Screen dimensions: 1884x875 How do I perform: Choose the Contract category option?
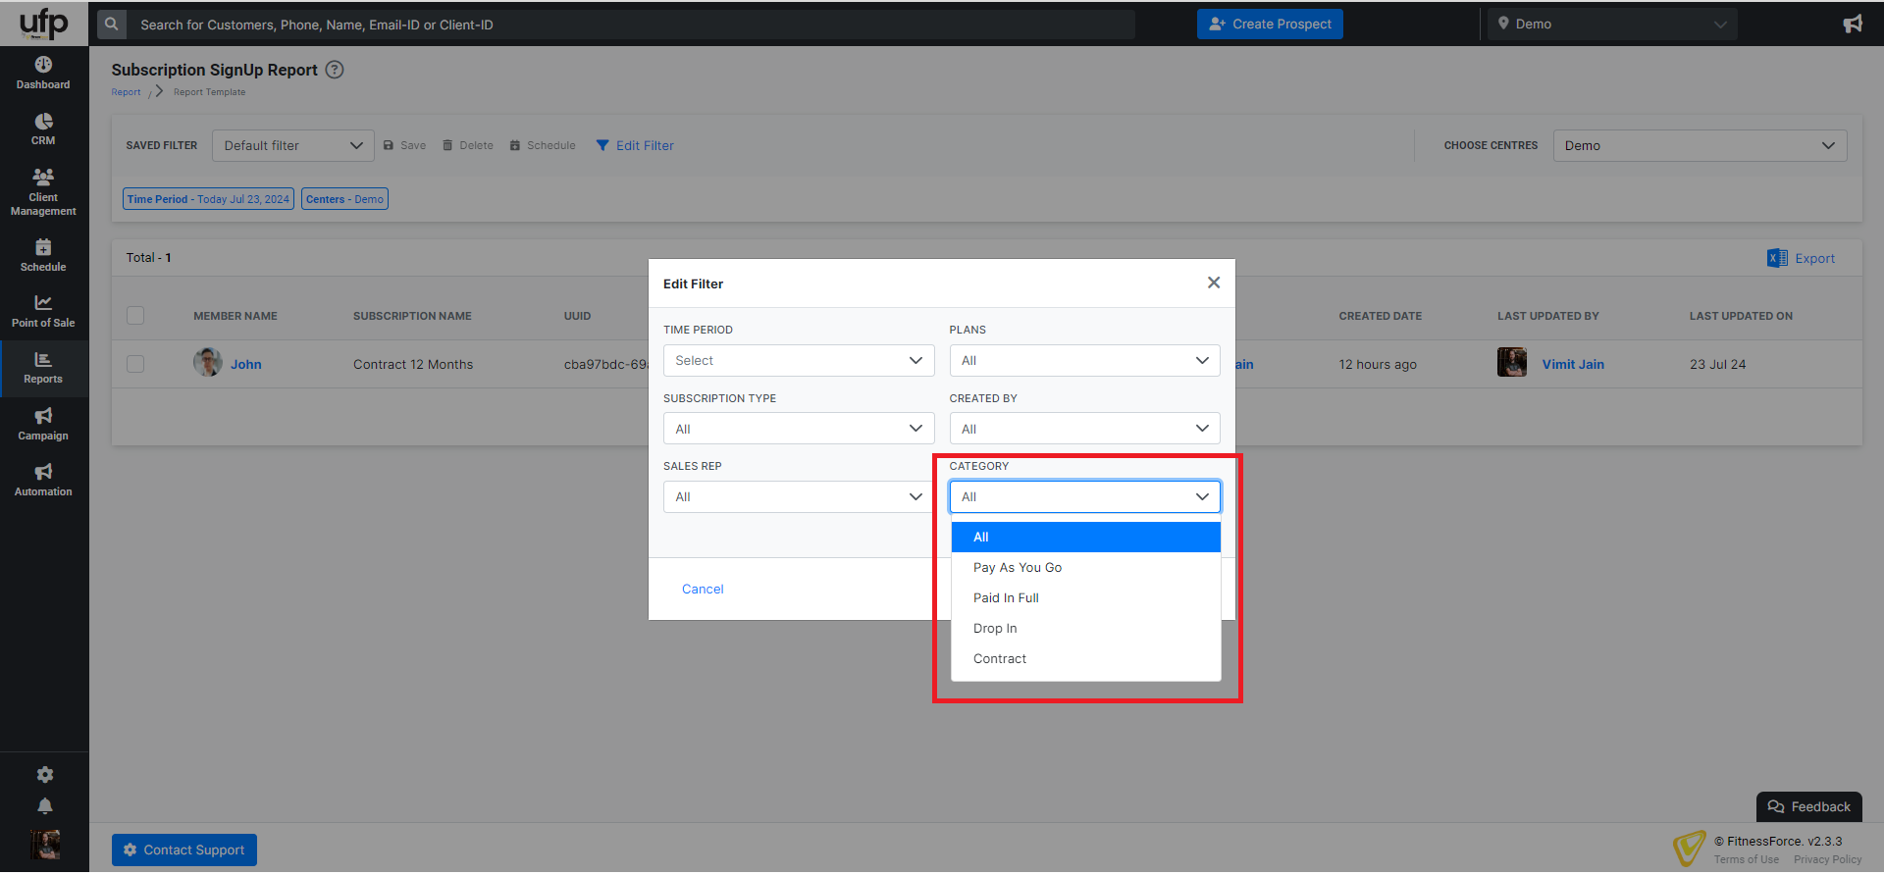point(1000,659)
